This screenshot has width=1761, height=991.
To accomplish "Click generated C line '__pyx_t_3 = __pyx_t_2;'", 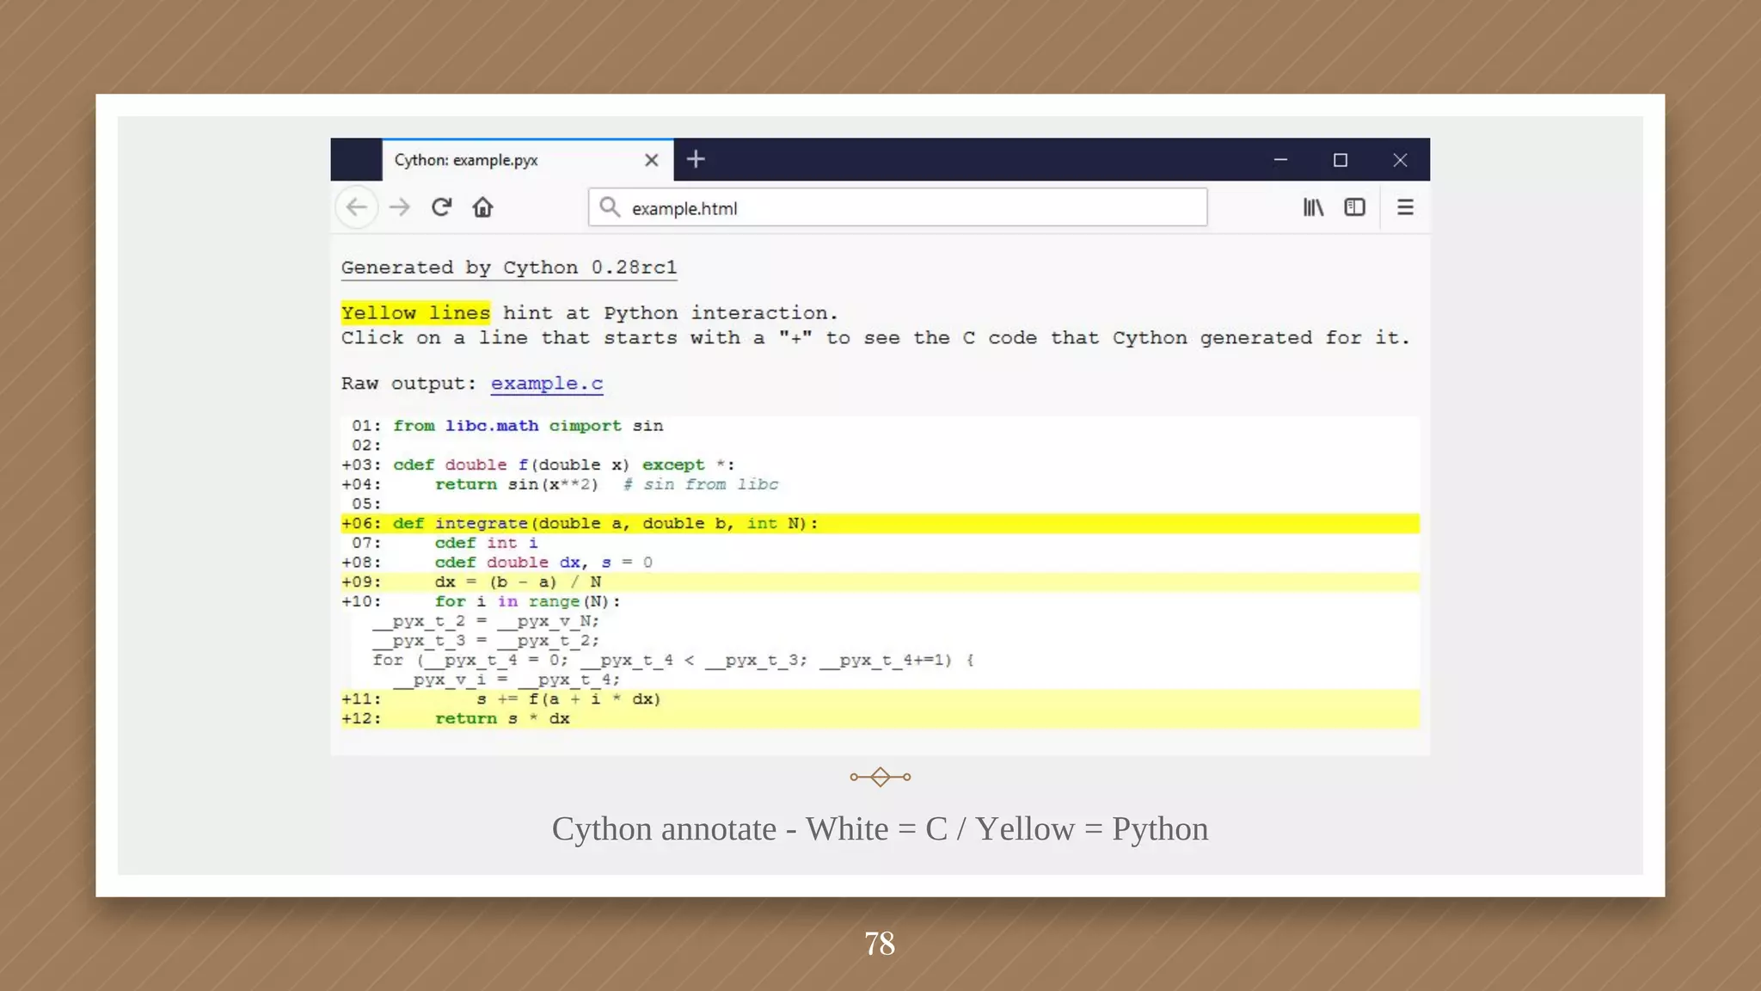I will (x=486, y=641).
